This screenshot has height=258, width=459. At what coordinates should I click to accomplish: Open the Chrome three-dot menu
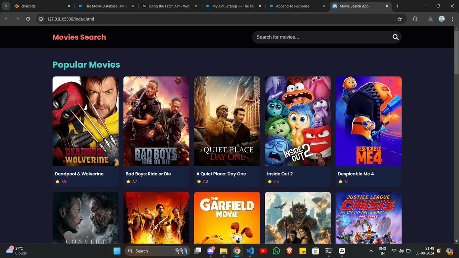pos(452,19)
